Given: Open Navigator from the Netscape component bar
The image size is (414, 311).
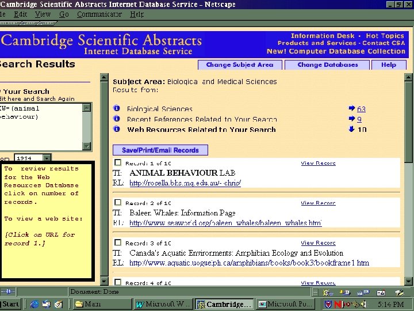Looking at the screenshot, I should [328, 293].
